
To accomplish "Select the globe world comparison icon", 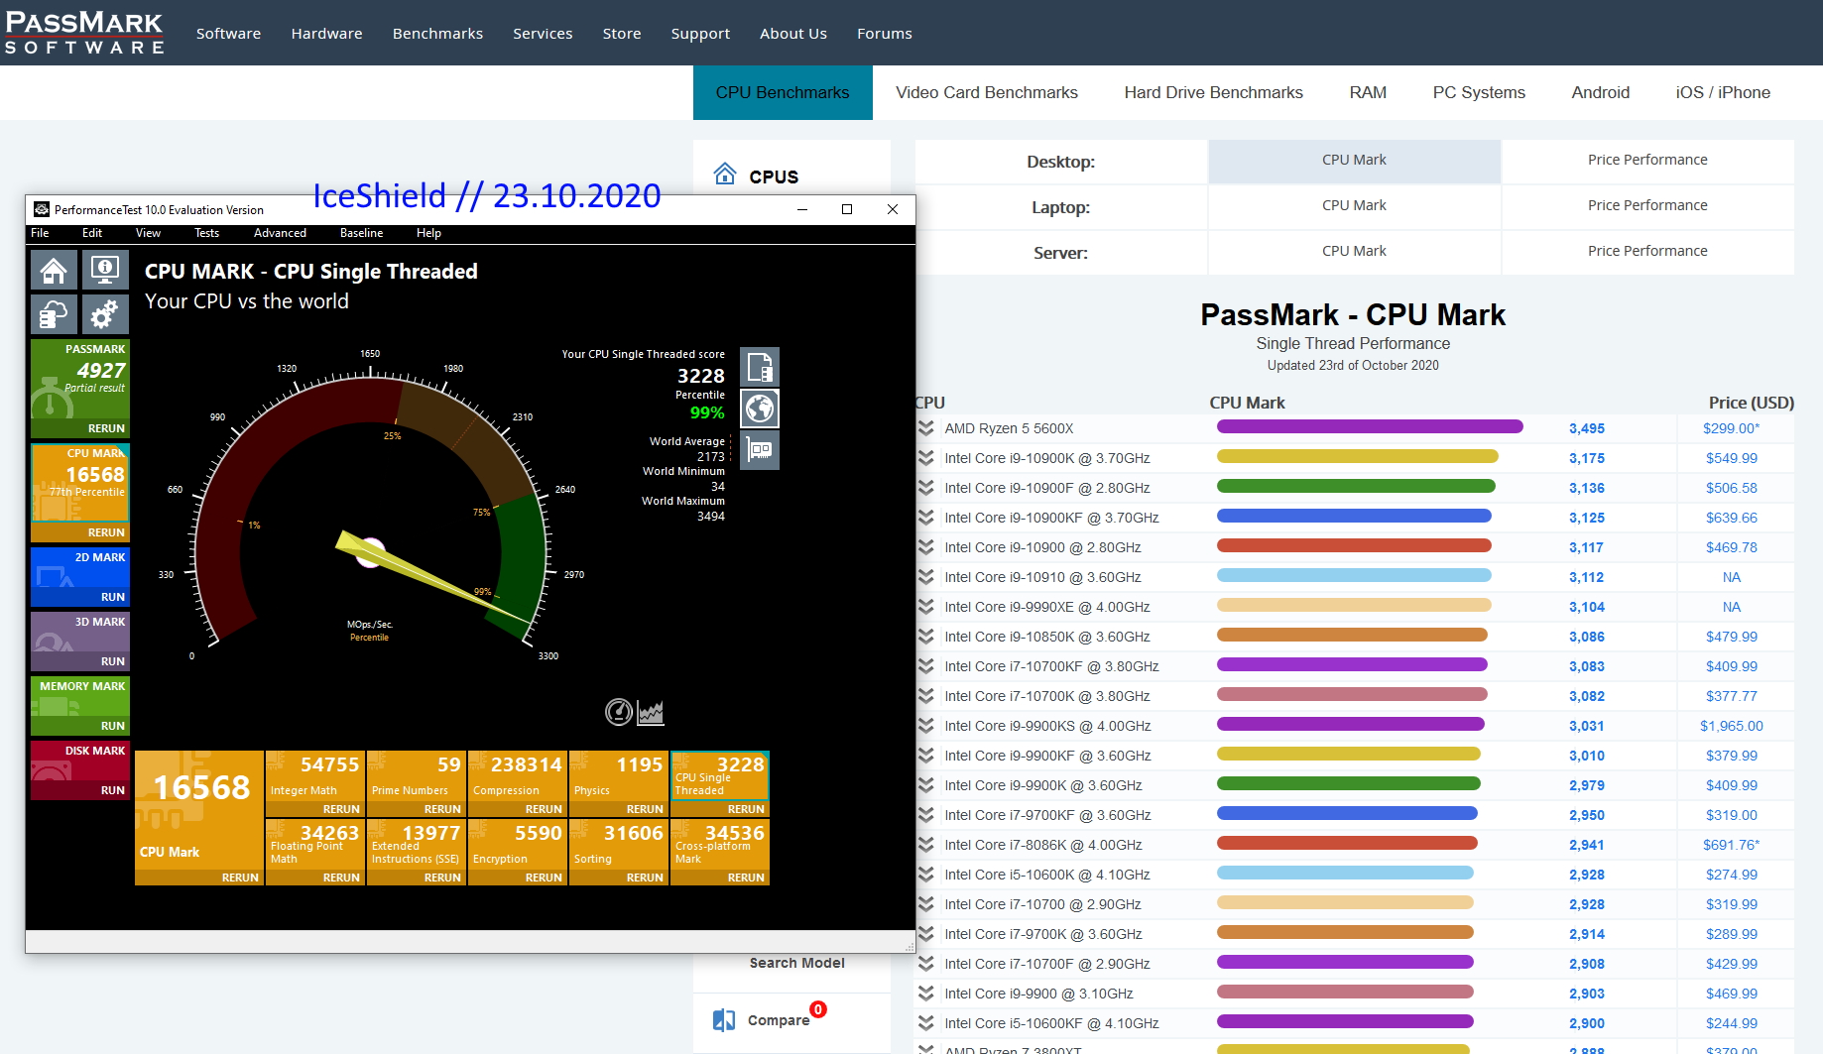I will (x=760, y=409).
